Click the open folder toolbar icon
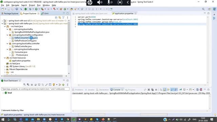 tap(72, 9)
